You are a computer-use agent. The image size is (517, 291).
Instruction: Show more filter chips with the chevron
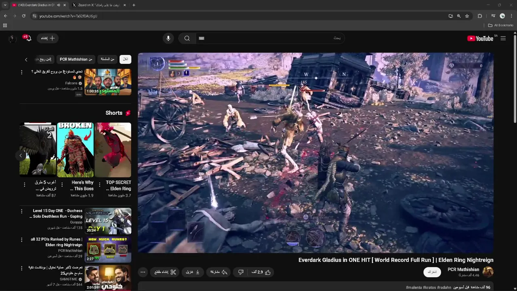[x=26, y=60]
